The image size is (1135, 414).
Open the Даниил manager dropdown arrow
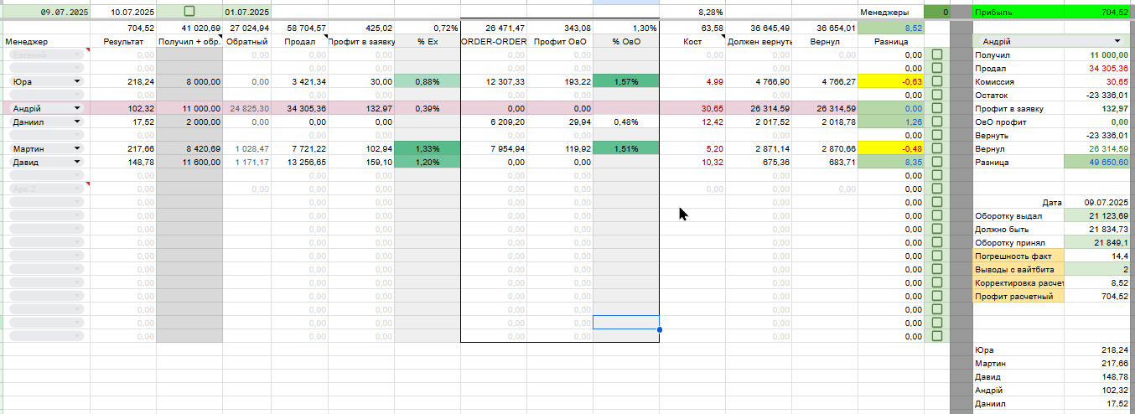point(78,122)
